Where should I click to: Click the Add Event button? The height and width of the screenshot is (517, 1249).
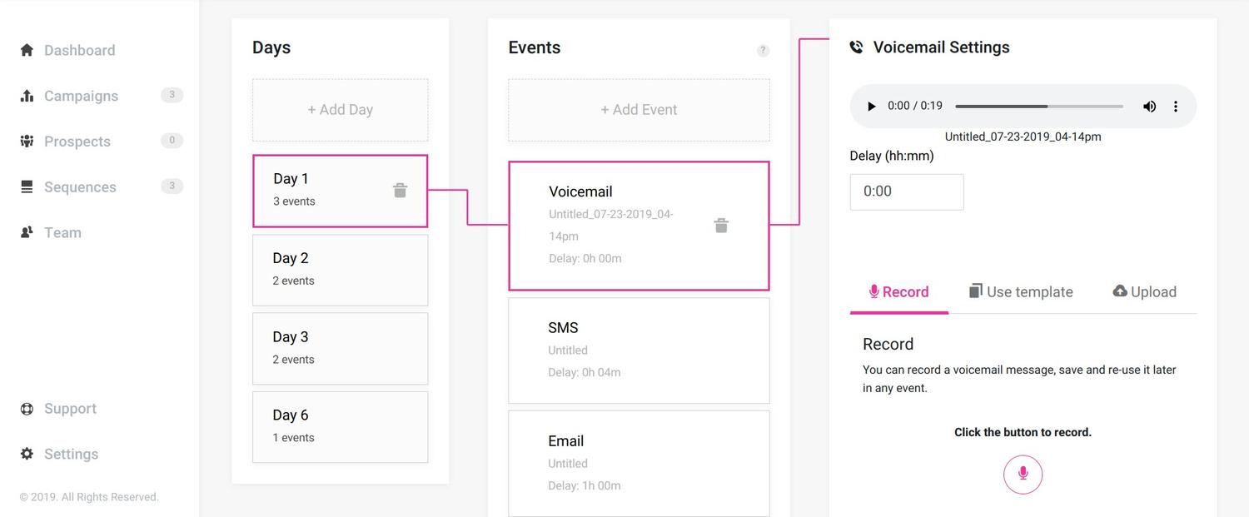click(x=639, y=110)
